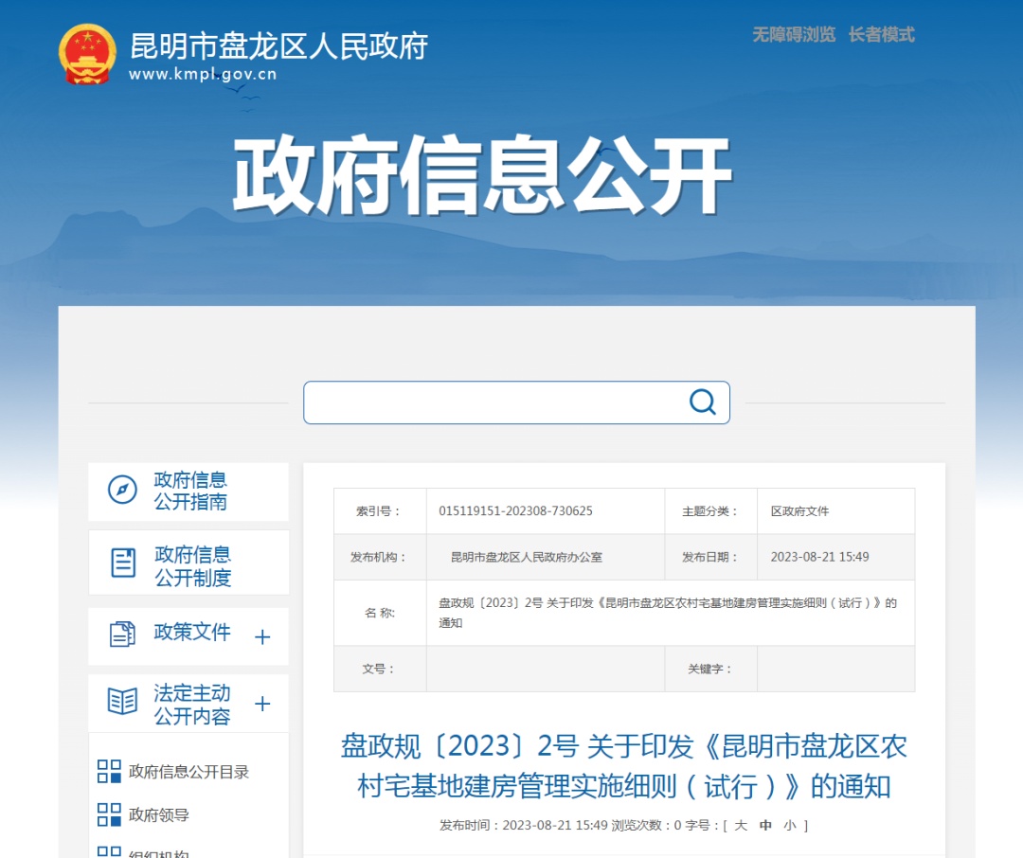Open the 政府信息公开目录 link
1023x858 pixels.
click(188, 772)
